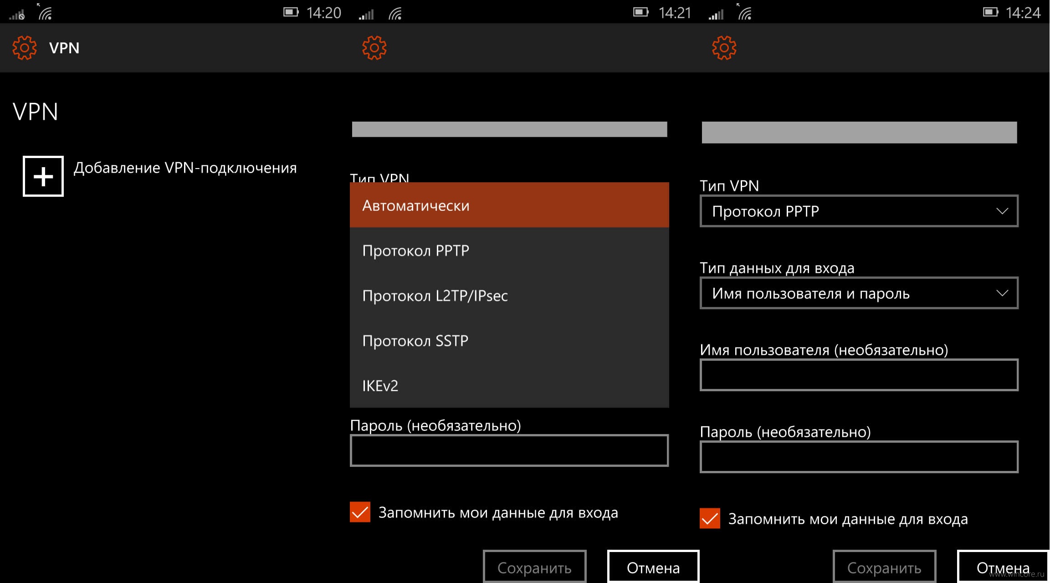Click the clock showing 14:24

click(1023, 13)
